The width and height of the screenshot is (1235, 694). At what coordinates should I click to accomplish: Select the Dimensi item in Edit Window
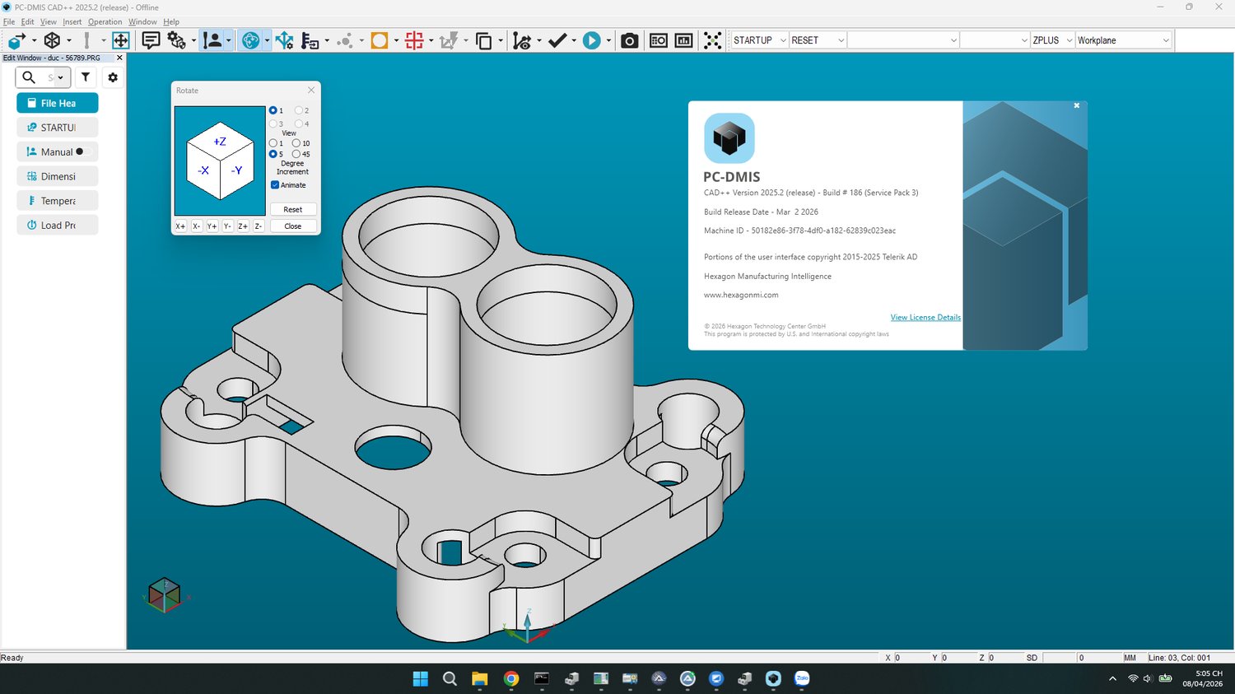pos(58,176)
